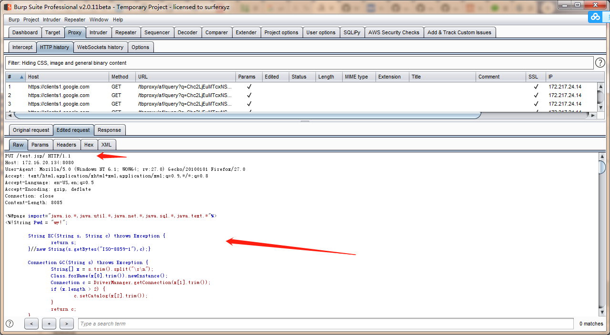This screenshot has width=610, height=335.
Task: Select the HTTP history sub-tab
Action: pyautogui.click(x=54, y=47)
